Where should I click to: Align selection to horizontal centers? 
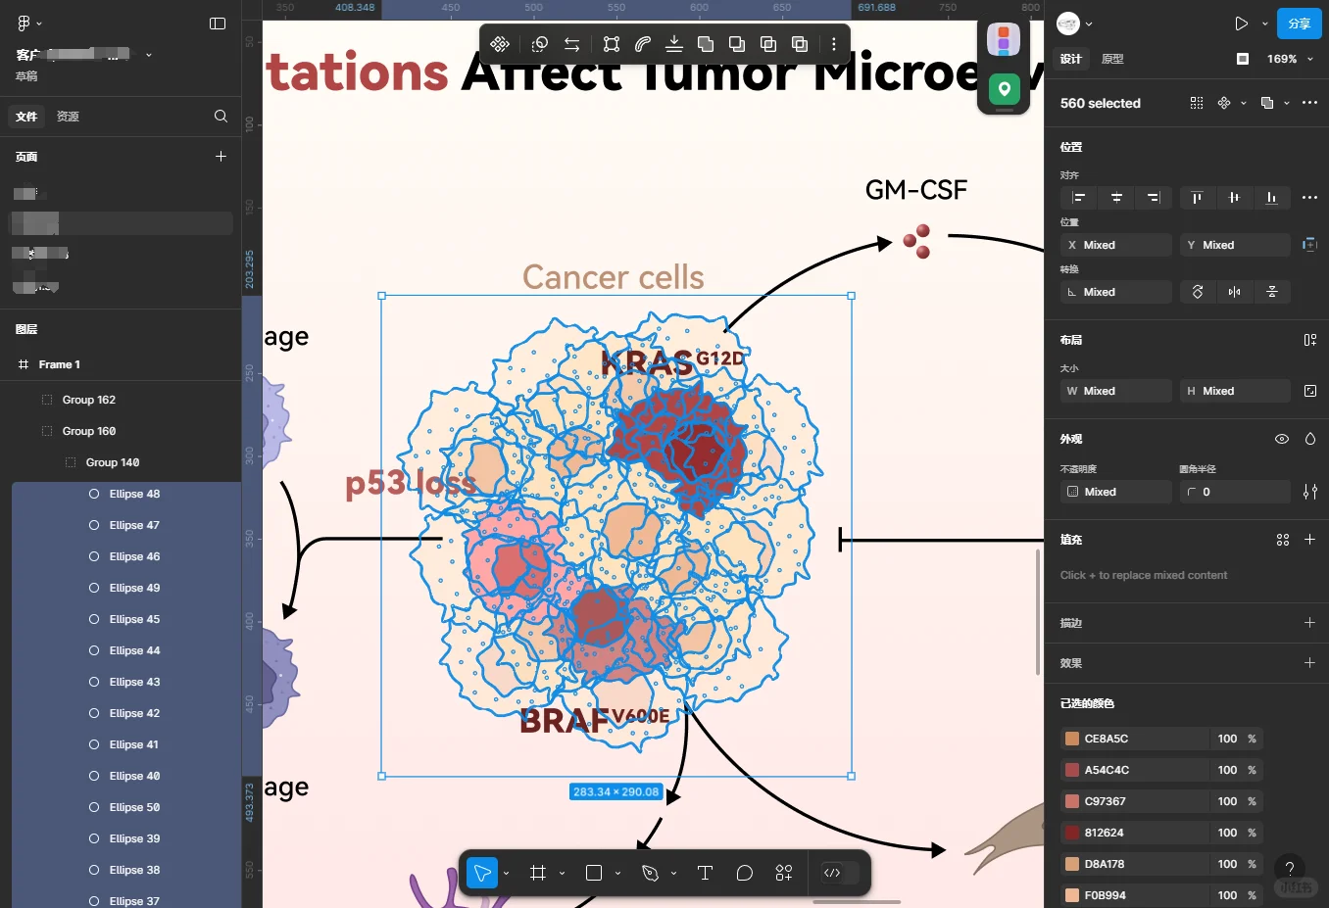(x=1116, y=198)
